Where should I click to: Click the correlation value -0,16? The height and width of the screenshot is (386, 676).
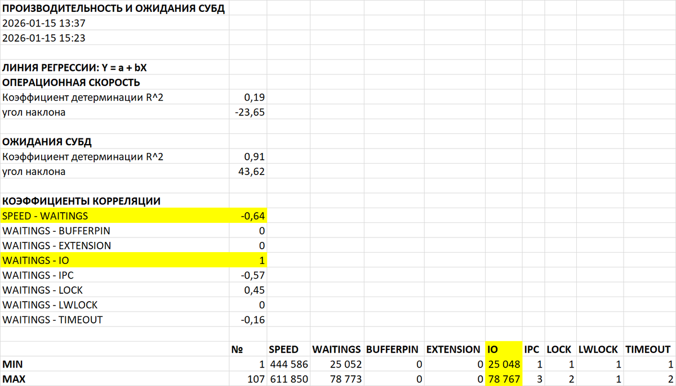click(252, 320)
